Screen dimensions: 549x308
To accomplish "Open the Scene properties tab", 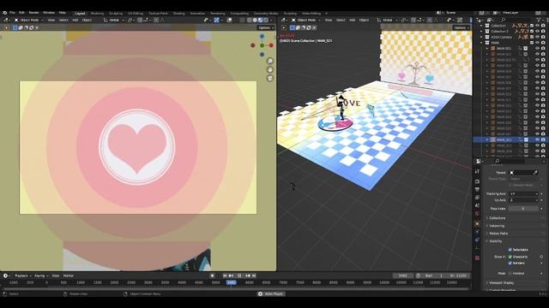I will tap(477, 205).
